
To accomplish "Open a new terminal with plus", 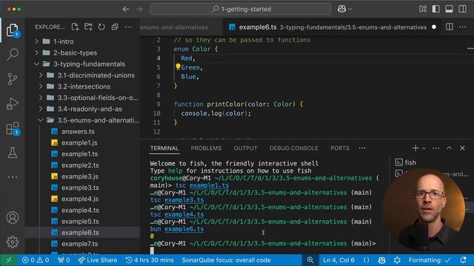I will click(415, 148).
